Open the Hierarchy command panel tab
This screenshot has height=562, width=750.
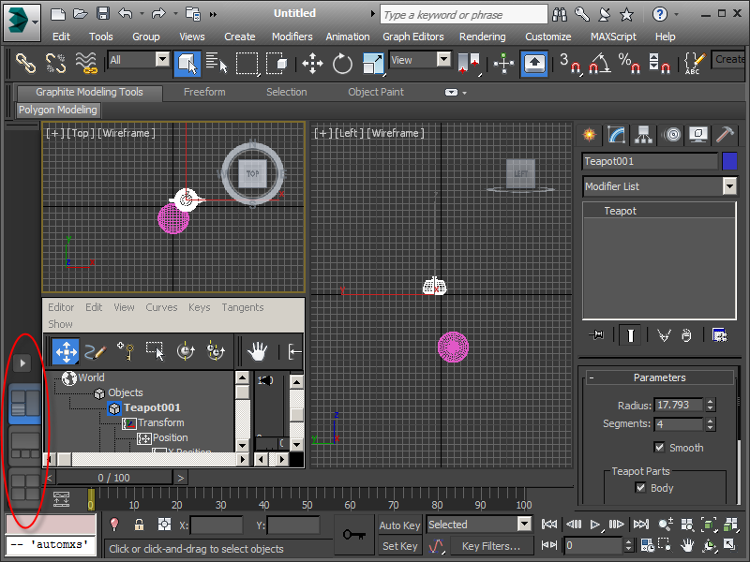click(x=644, y=135)
